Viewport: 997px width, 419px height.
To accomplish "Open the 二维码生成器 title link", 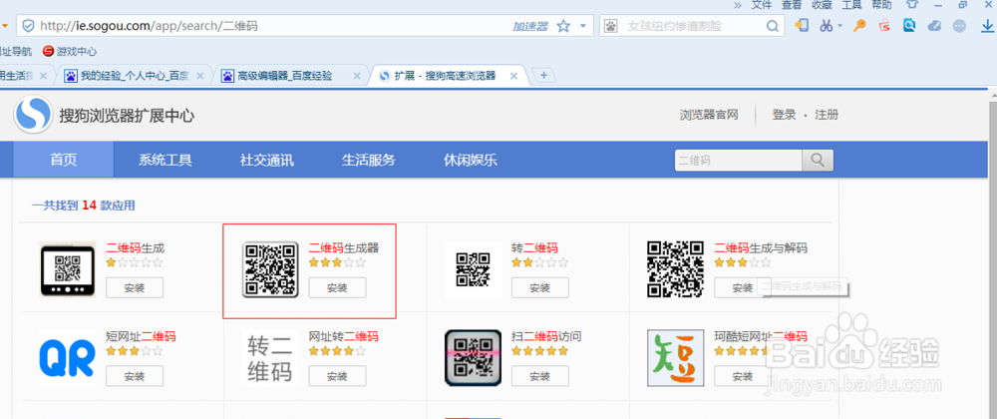I will (344, 248).
